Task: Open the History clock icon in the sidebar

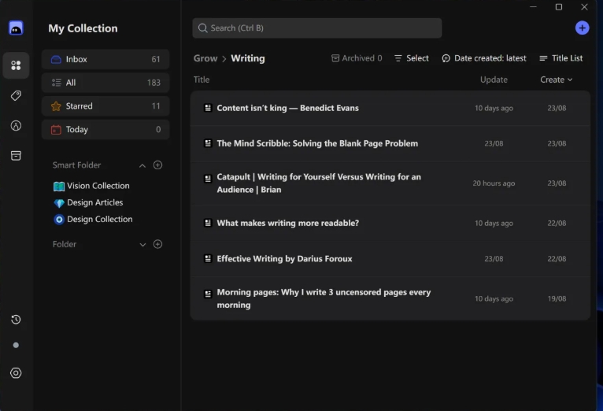Action: 16,320
